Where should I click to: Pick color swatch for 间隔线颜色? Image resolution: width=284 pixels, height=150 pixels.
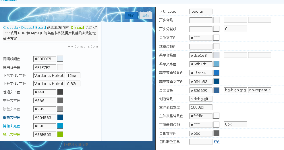[60, 59]
